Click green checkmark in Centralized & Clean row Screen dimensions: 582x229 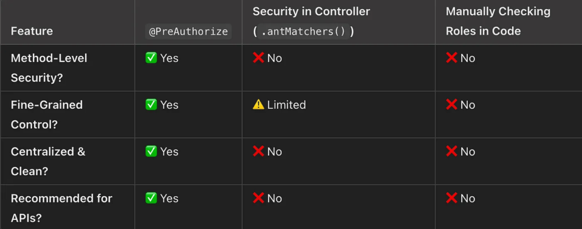coord(151,151)
